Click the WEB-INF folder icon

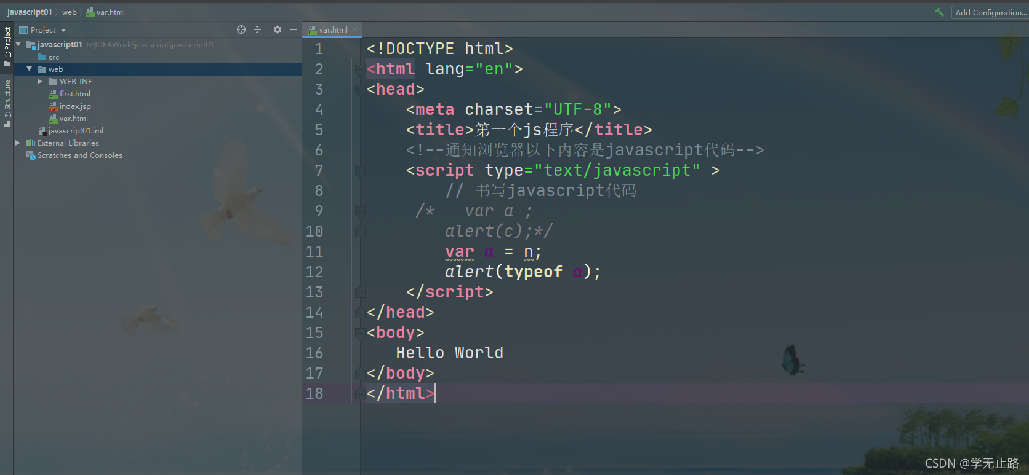point(53,81)
